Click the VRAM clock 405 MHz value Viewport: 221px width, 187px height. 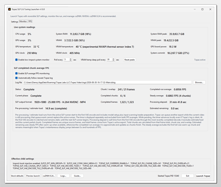(75, 53)
